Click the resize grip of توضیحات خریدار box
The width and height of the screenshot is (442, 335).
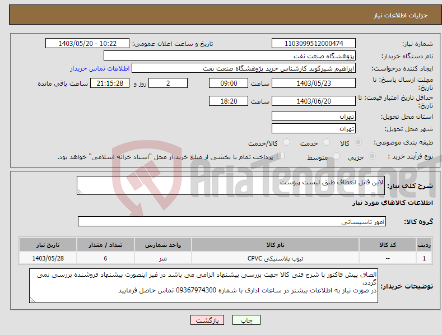click(32, 300)
